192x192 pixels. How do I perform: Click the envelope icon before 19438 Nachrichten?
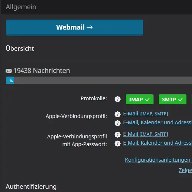(9, 71)
